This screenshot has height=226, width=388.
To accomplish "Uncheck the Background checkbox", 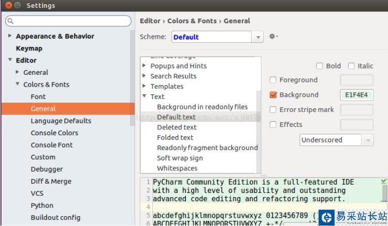I will point(274,95).
